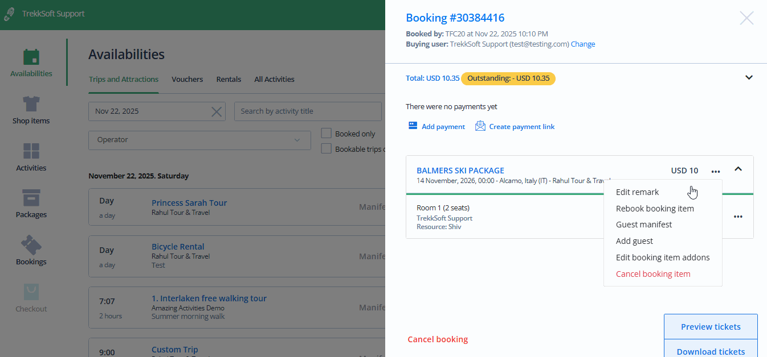Open Bookings ticket icon

click(x=31, y=246)
